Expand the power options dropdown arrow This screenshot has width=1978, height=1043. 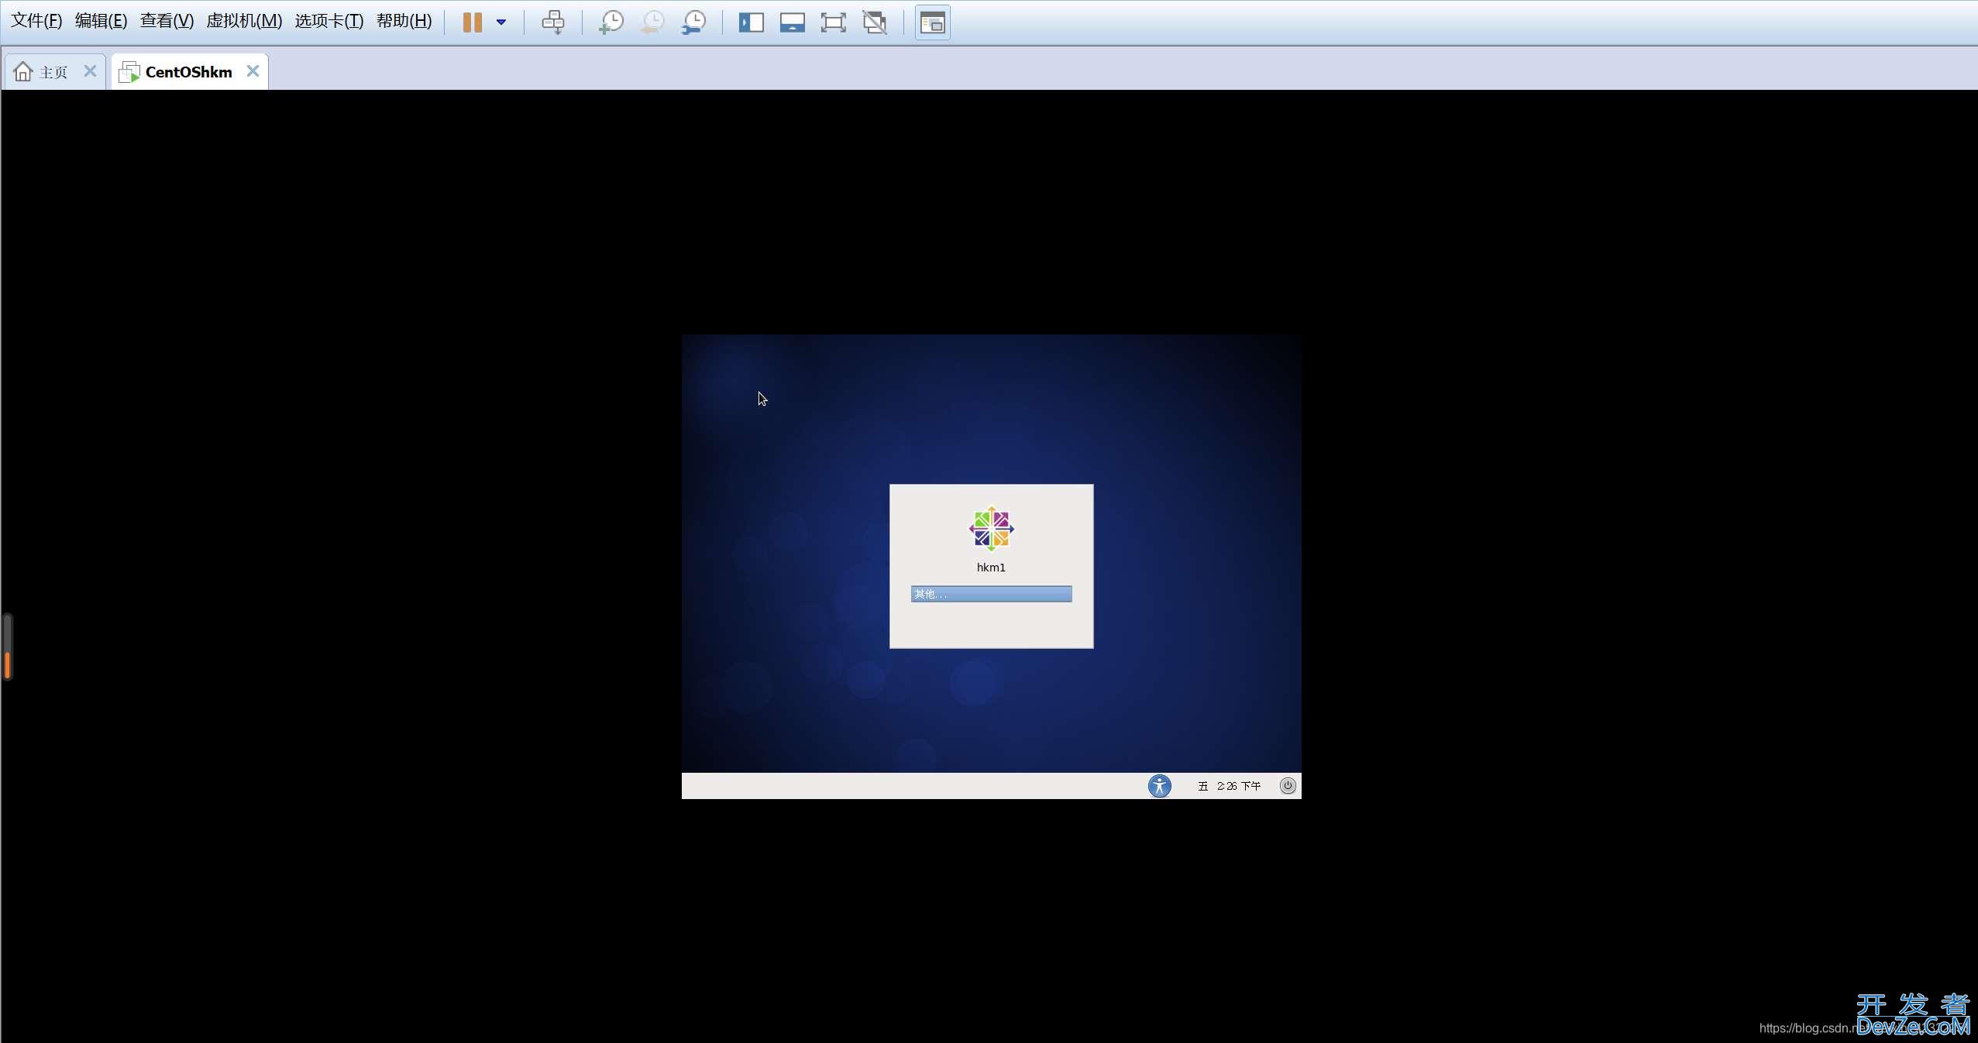501,22
